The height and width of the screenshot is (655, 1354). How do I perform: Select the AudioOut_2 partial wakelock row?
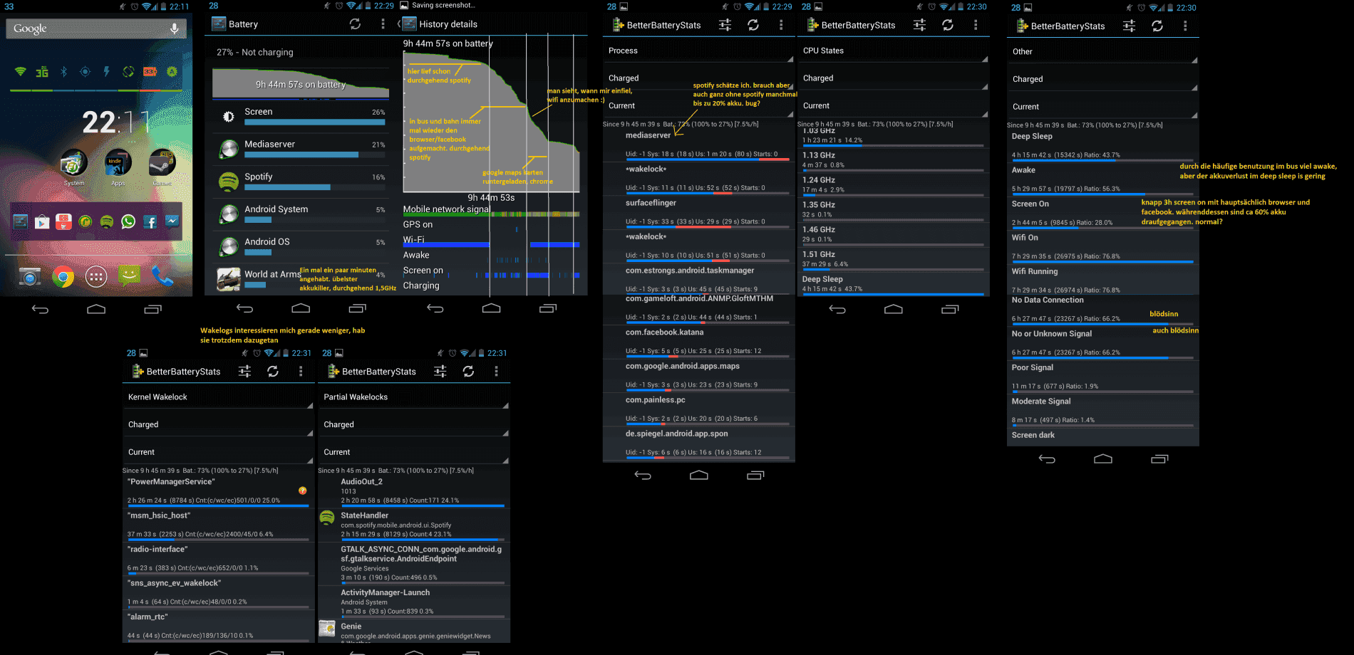(414, 491)
